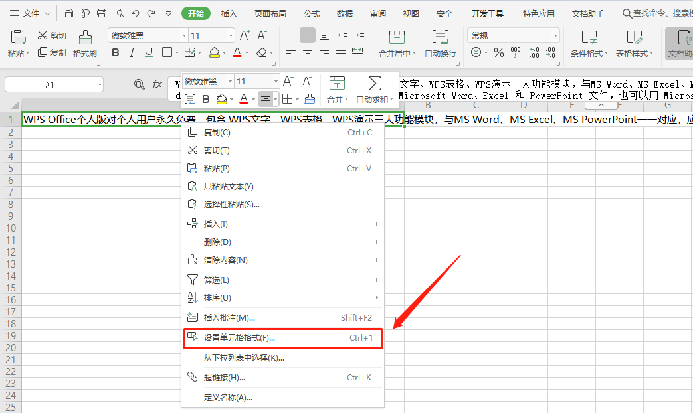
Task: Click the fx insert function icon
Action: pos(156,84)
